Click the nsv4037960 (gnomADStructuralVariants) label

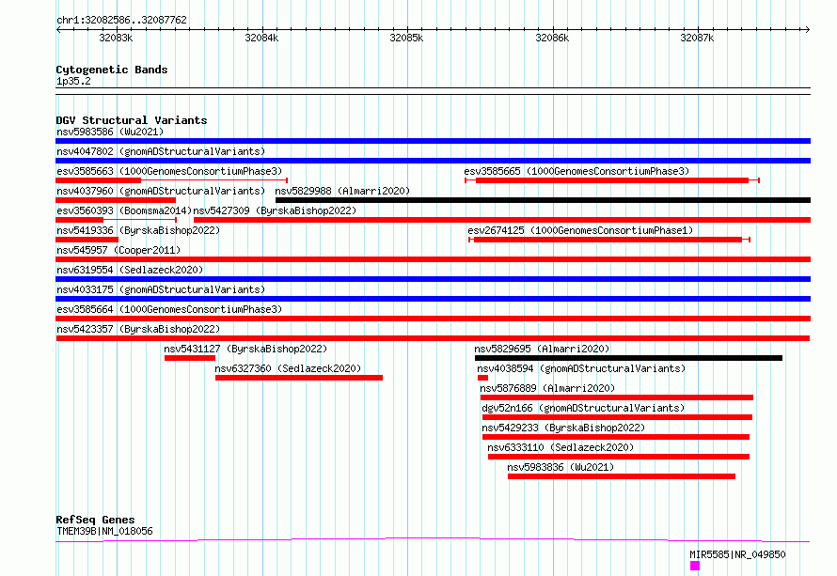pos(161,191)
